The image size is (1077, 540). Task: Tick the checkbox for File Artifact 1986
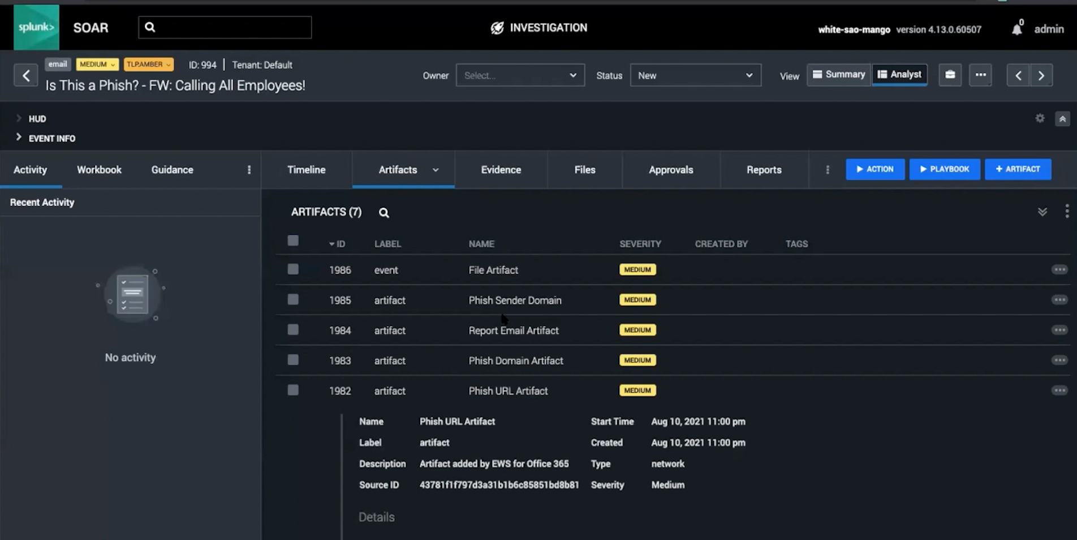[293, 269]
